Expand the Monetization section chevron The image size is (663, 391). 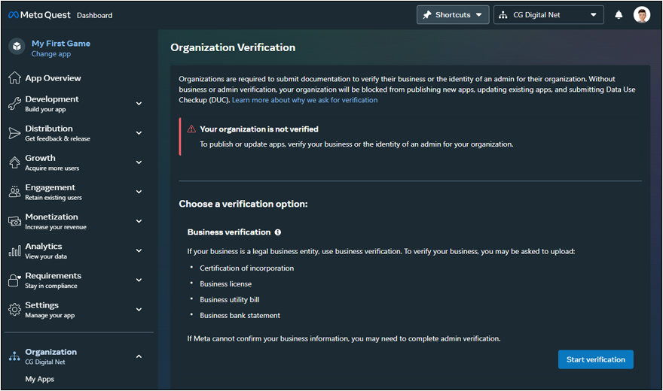[x=139, y=221]
